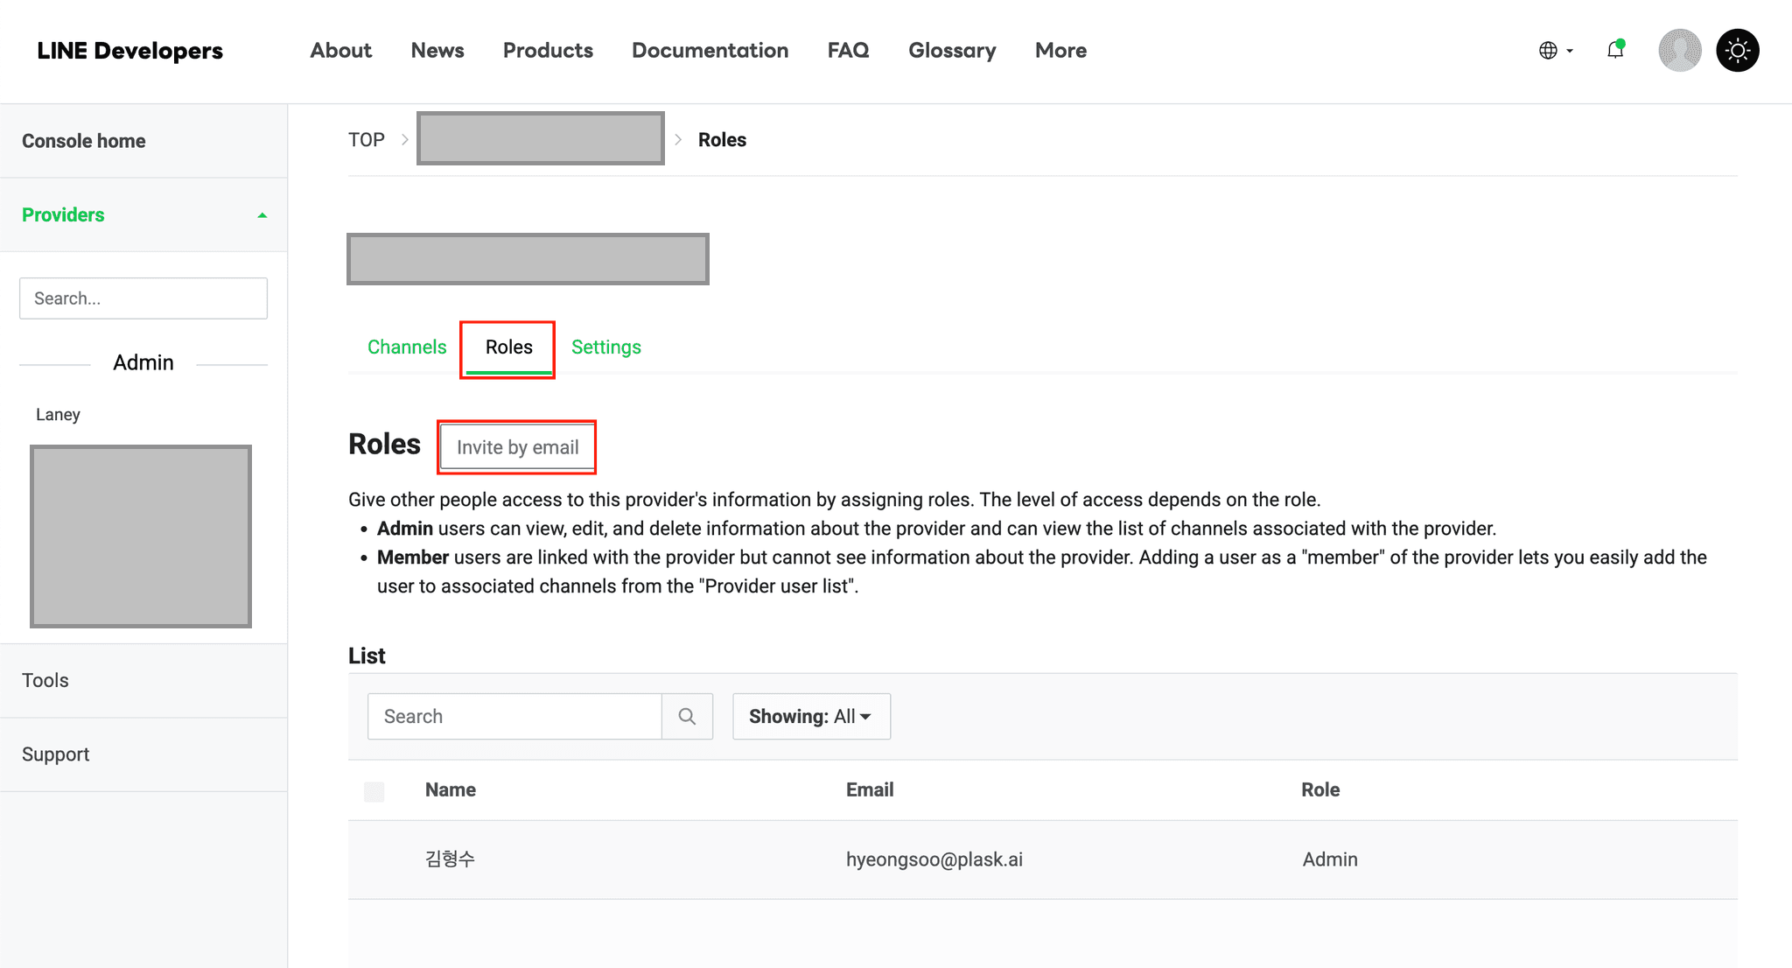Click email hyeongsoo@plask.ai
This screenshot has height=968, width=1792.
[x=934, y=859]
